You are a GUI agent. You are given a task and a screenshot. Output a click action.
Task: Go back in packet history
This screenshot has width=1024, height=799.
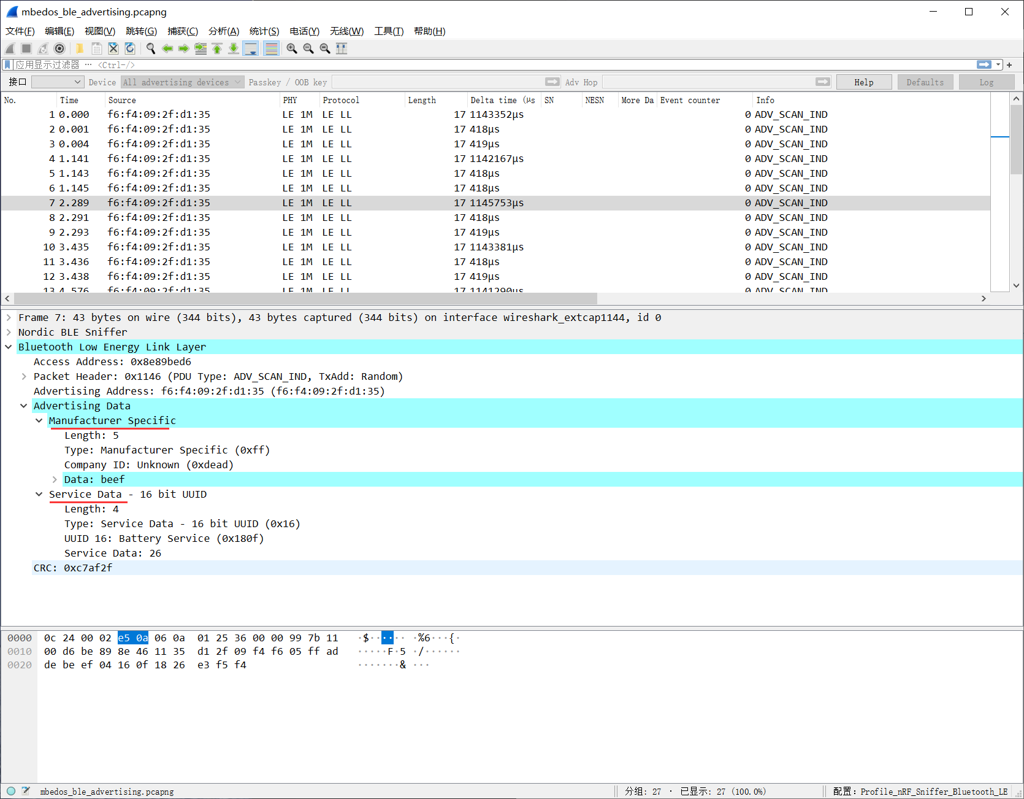(x=167, y=48)
